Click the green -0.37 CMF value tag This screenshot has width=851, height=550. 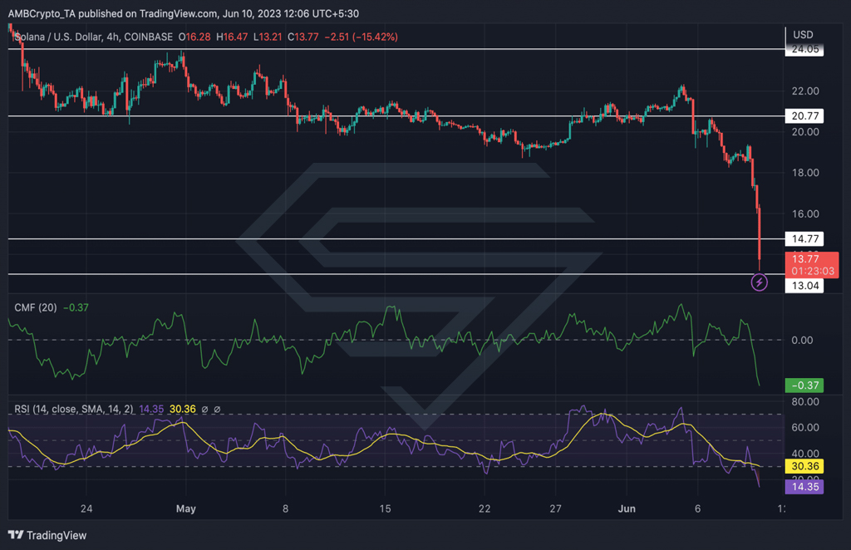click(804, 385)
